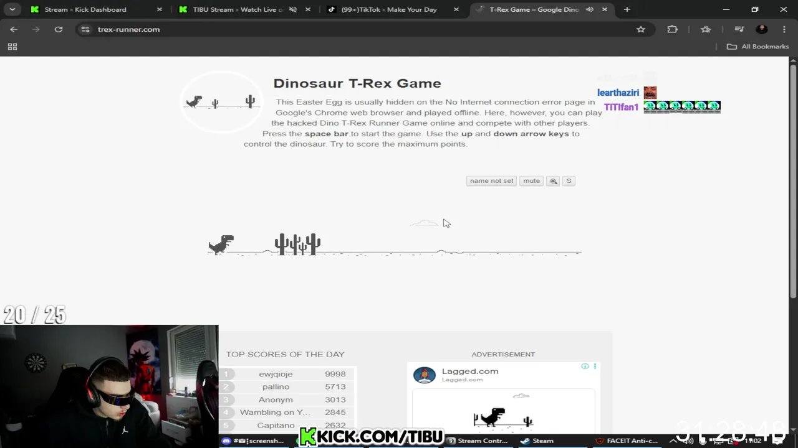Click the 'TOP SCORES OF THE DAY' heading

(285, 354)
